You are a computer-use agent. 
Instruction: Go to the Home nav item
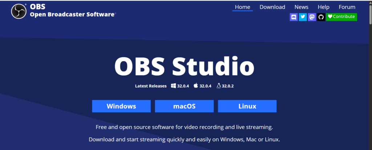click(242, 7)
